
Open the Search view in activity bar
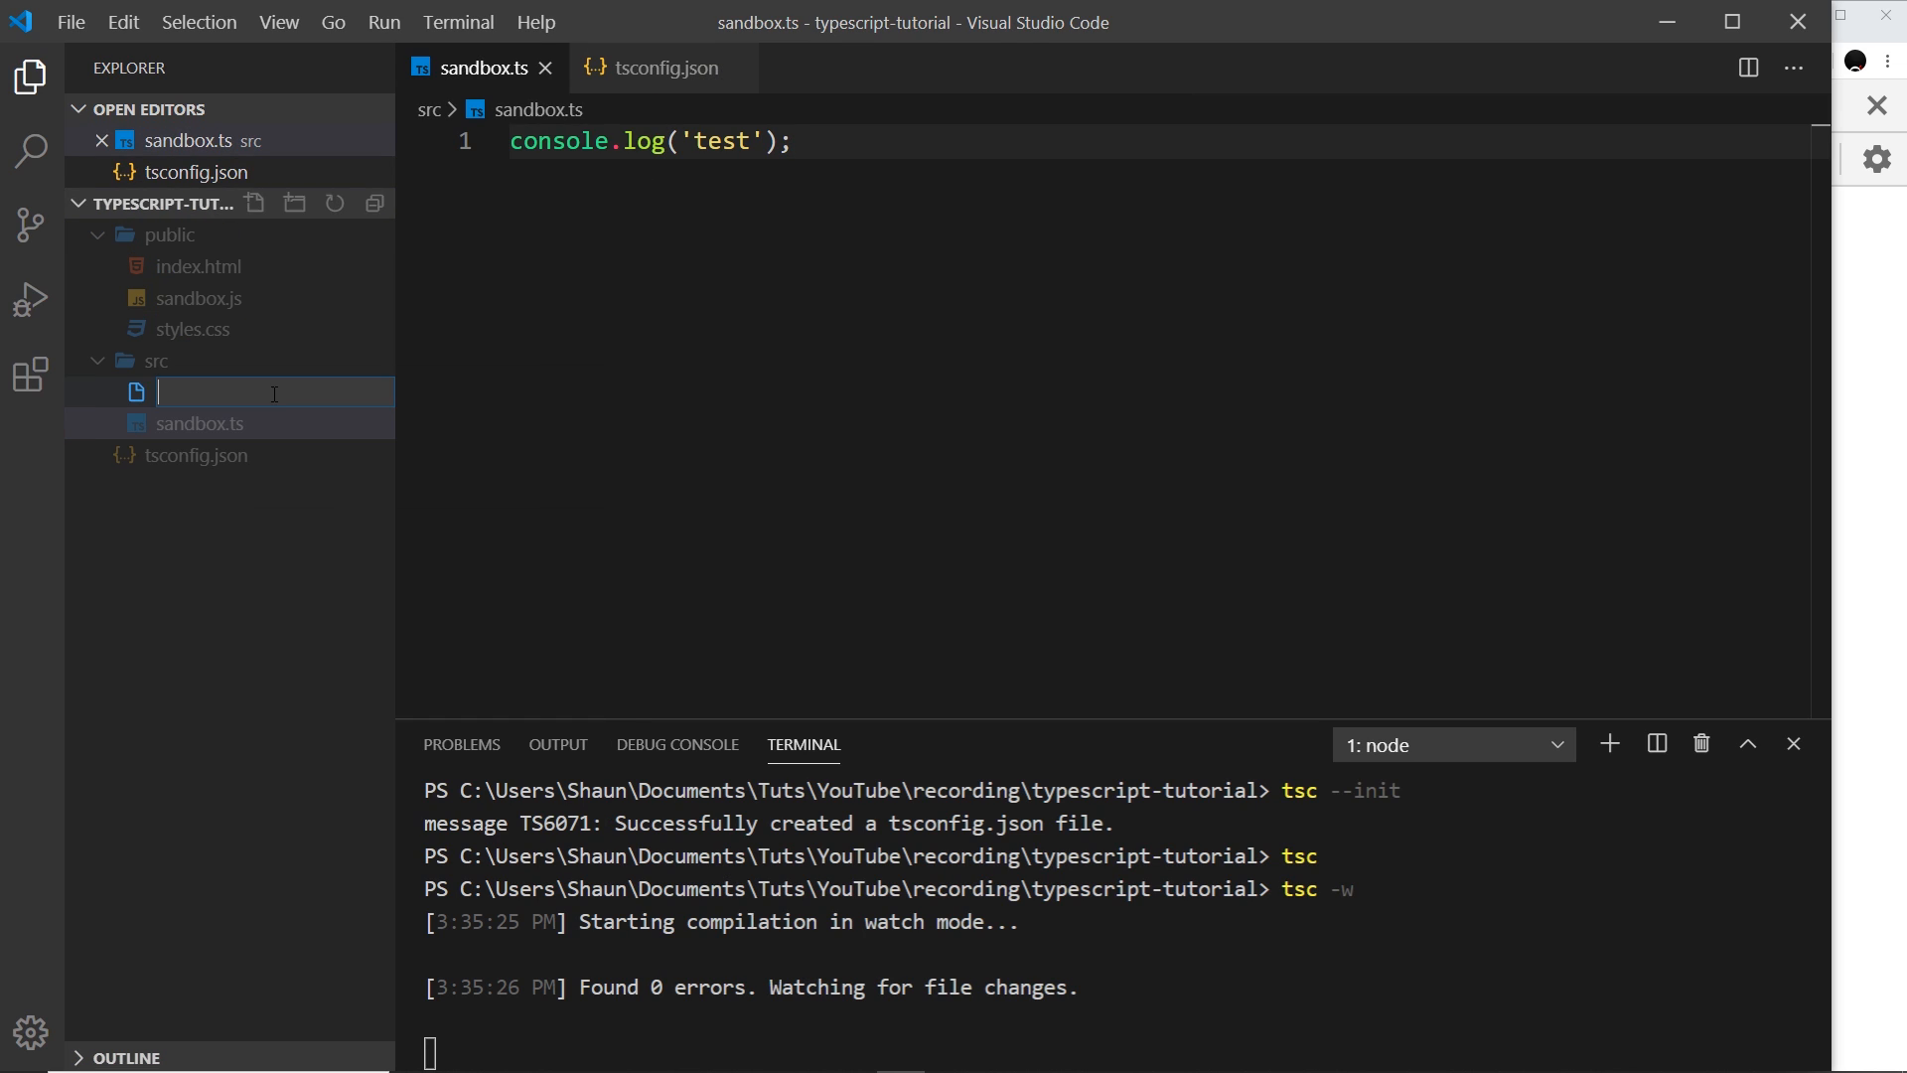click(31, 151)
